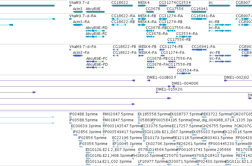This screenshot has width=252, height=166.
Task: Select the CG16941 gene arrow glyph
Action: [198, 12]
